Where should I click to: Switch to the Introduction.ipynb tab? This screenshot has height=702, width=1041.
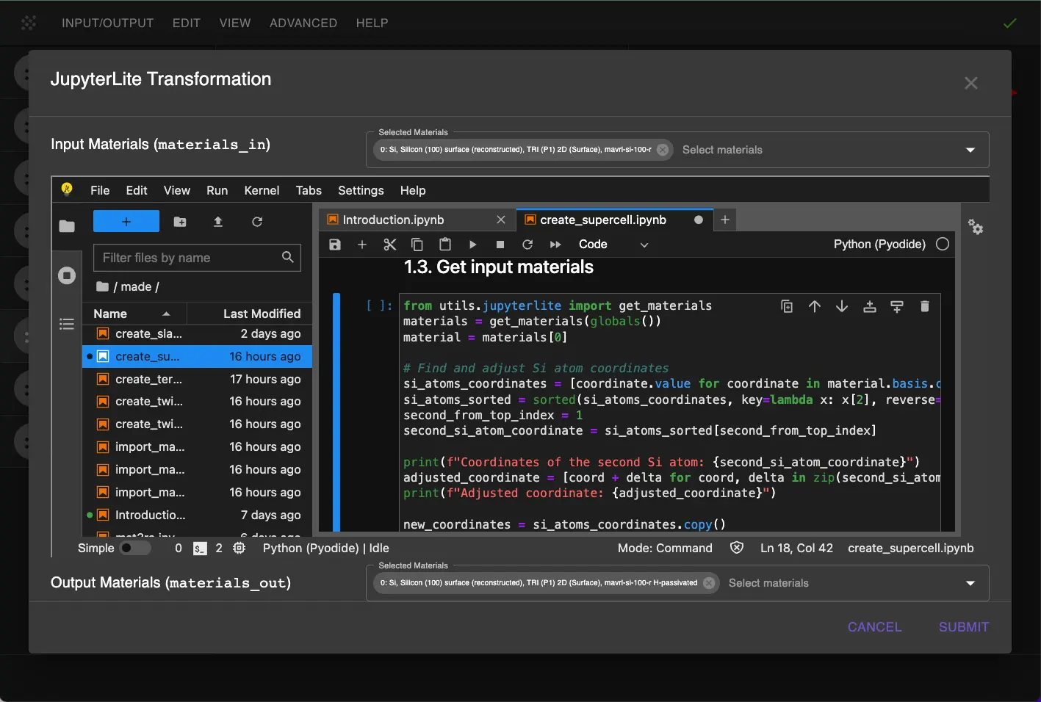click(x=393, y=220)
